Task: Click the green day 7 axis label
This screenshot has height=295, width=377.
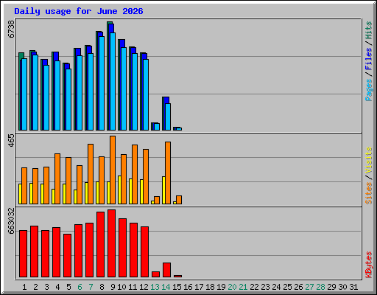Action: coord(91,287)
